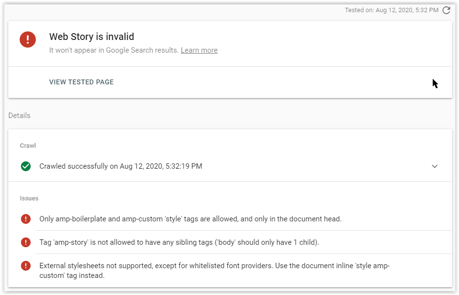Click the Crawl section label
459x295 pixels.
click(x=28, y=145)
